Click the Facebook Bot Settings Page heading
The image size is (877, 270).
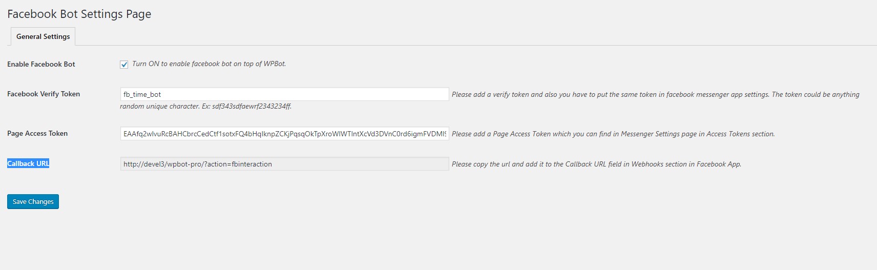point(79,14)
